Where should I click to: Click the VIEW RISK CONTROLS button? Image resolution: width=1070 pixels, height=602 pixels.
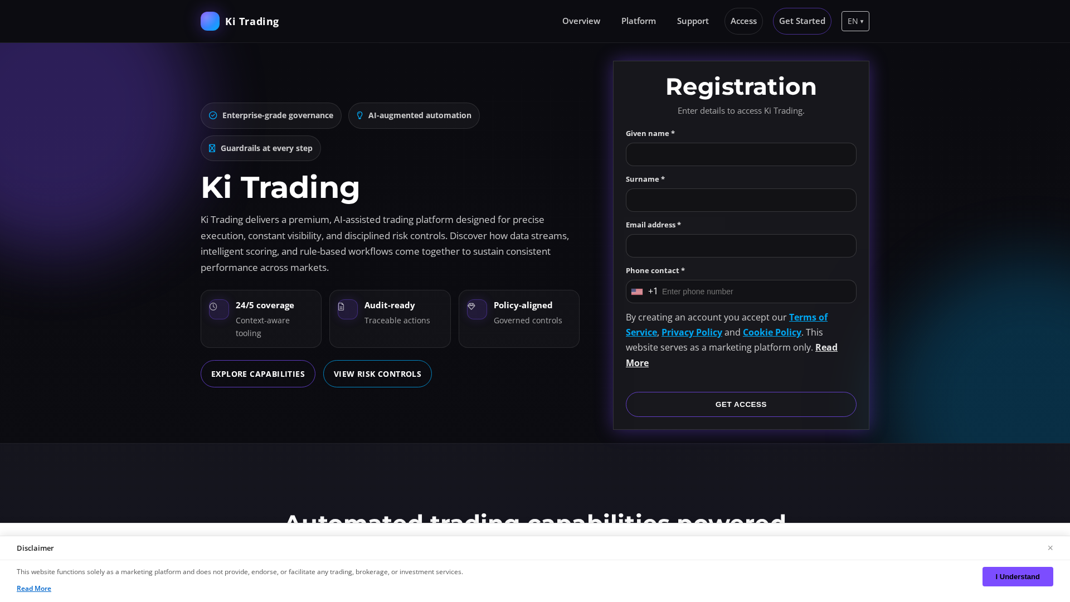[x=377, y=374]
